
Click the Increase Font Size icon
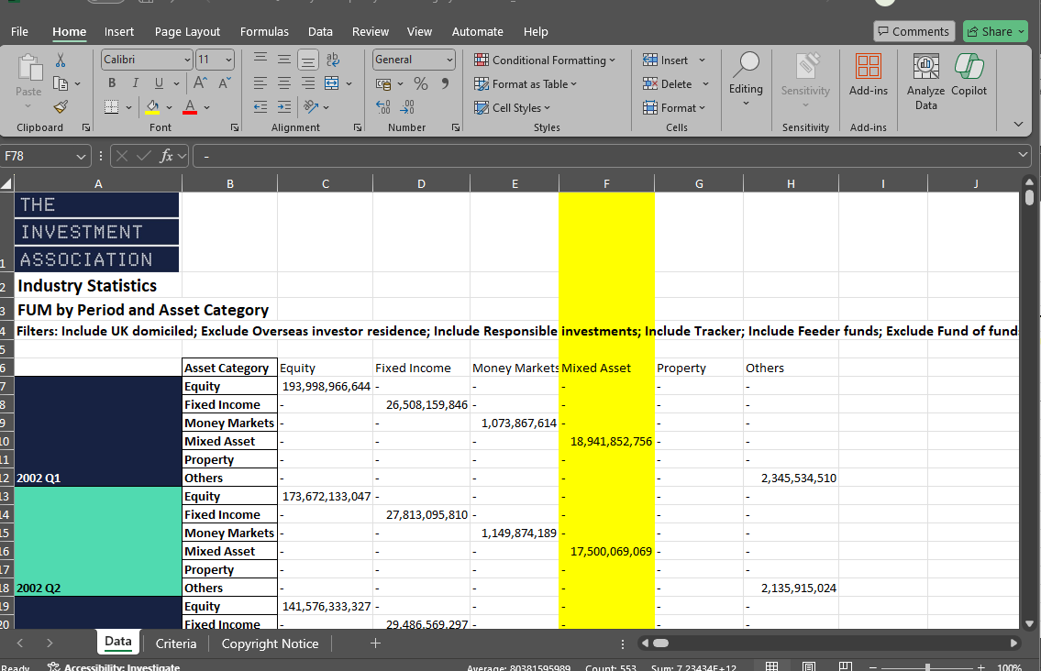[200, 83]
